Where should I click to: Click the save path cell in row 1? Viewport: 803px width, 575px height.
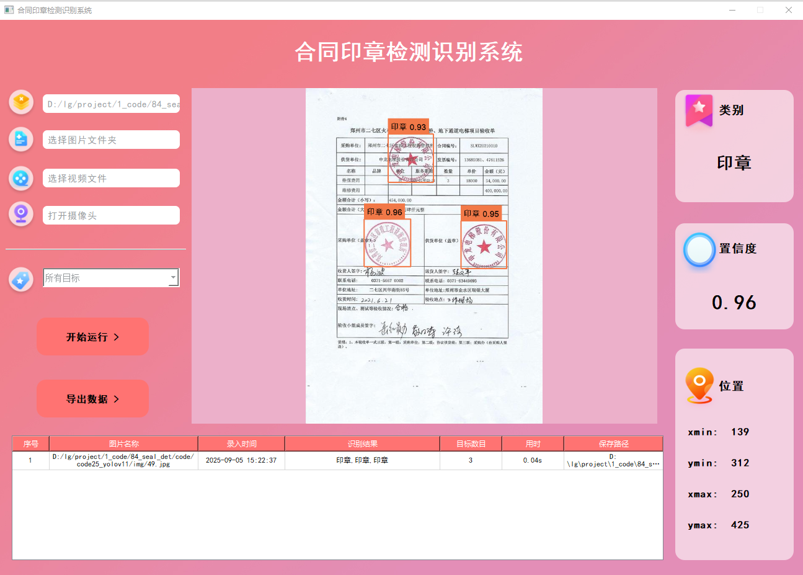point(613,460)
